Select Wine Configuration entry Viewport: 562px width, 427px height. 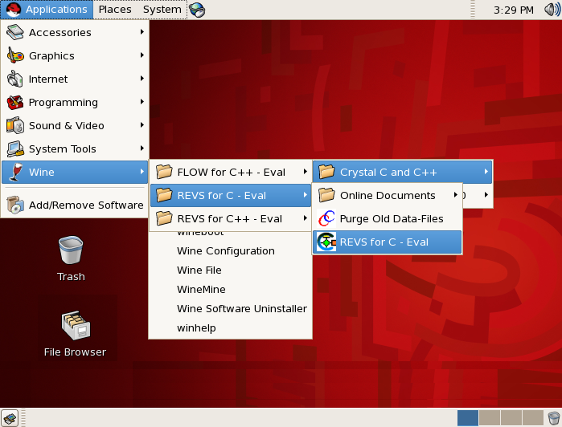[x=230, y=251]
